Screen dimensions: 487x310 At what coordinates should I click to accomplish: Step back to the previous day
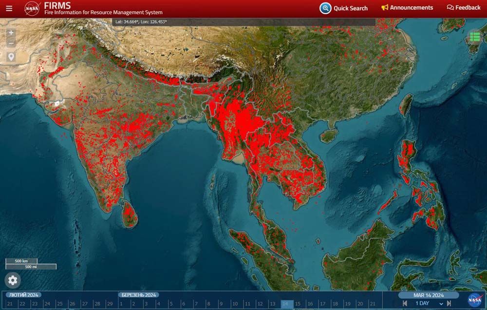[x=405, y=304]
